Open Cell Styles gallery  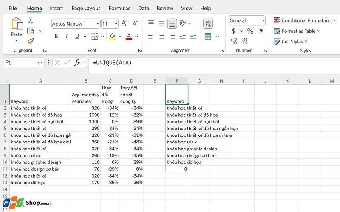point(290,41)
